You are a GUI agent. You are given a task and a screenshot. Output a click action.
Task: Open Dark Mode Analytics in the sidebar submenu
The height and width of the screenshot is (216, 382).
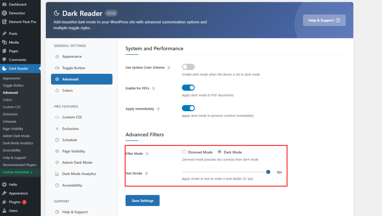pos(18,143)
